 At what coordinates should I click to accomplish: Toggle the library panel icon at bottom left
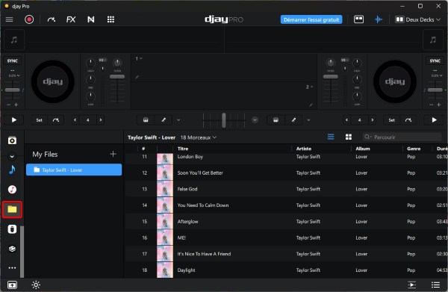(x=12, y=285)
